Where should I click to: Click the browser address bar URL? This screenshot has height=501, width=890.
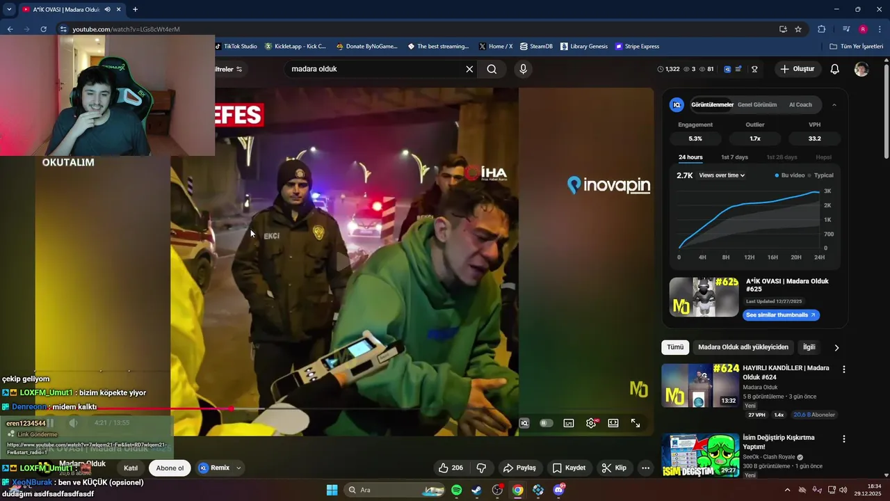(x=126, y=29)
